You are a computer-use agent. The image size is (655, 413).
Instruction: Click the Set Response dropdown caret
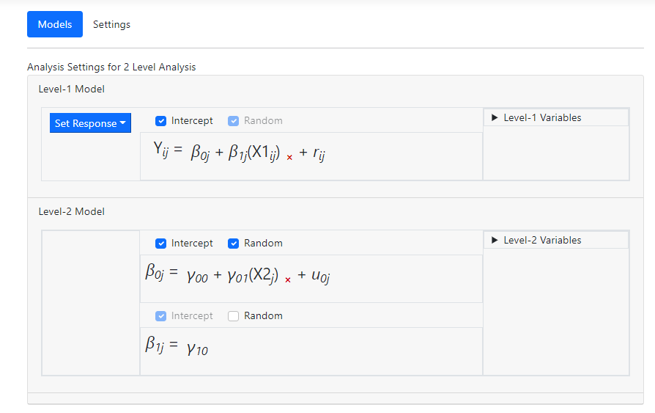coord(123,123)
